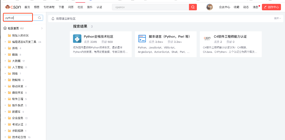Screen dimensions: 285x140
Task: Click the Python全栈技术社区 logo thumbnail
Action: coord(77,38)
